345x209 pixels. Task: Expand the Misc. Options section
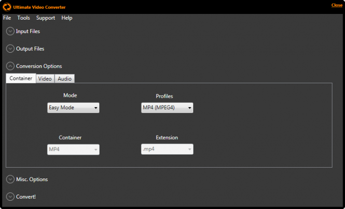tap(10, 179)
